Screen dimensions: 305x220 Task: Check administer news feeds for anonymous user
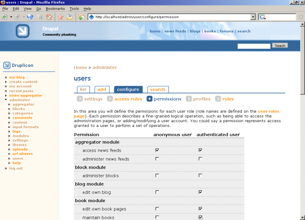[157, 159]
